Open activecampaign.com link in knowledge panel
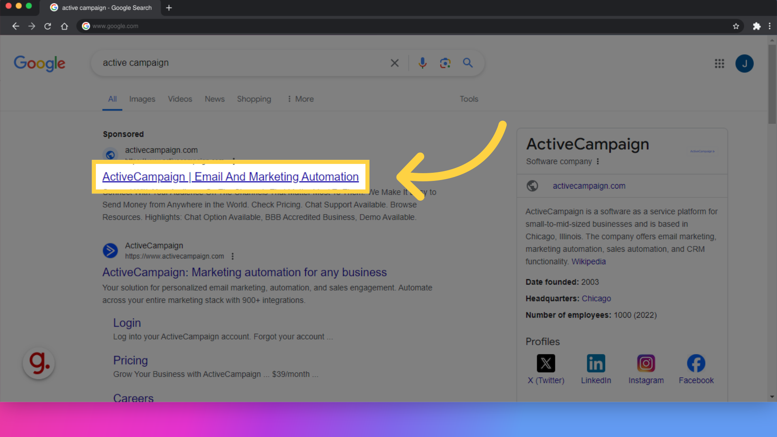This screenshot has height=437, width=777. (589, 186)
